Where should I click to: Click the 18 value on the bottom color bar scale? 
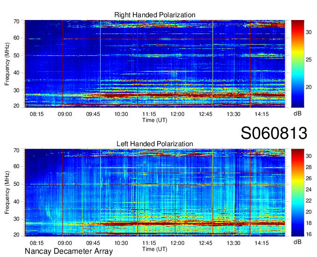tap(309, 223)
